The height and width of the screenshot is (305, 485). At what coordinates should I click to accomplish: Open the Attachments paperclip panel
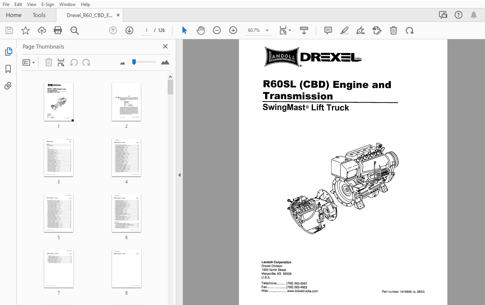pos(9,86)
